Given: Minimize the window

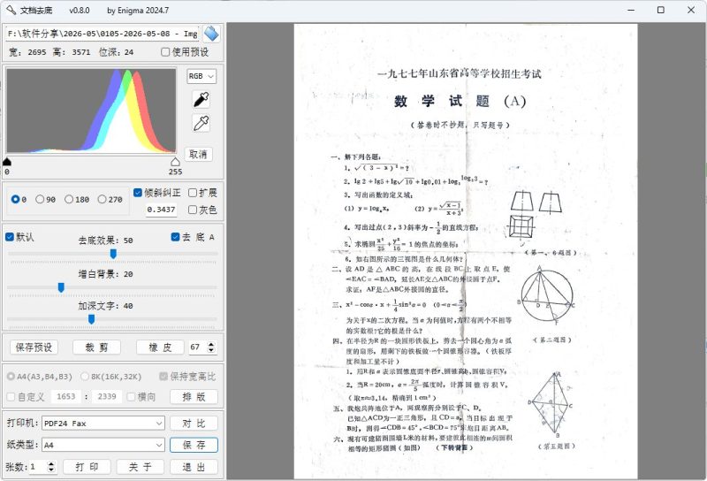Looking at the screenshot, I should click(631, 10).
